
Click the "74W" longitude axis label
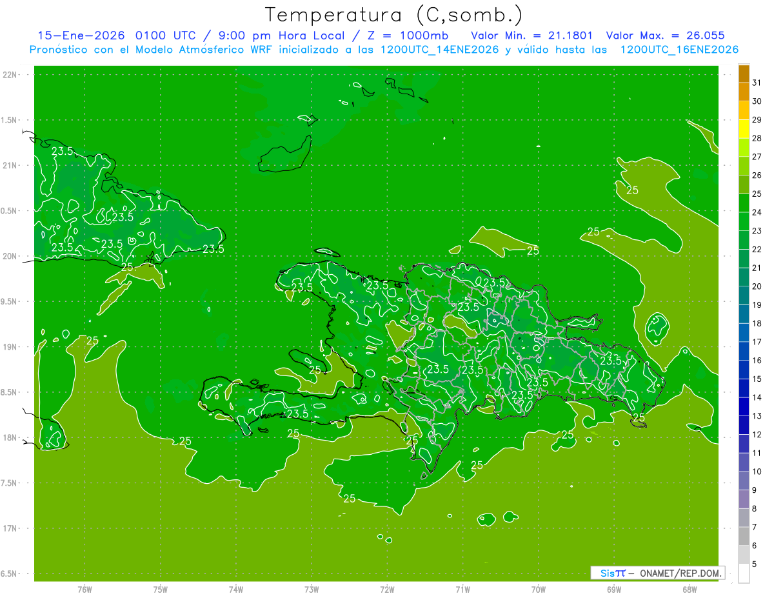(236, 590)
